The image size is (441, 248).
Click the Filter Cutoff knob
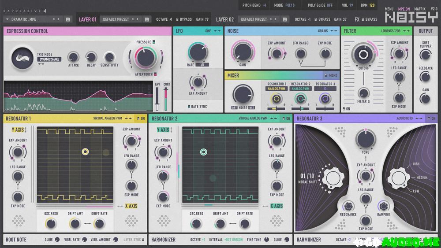[x=363, y=55]
